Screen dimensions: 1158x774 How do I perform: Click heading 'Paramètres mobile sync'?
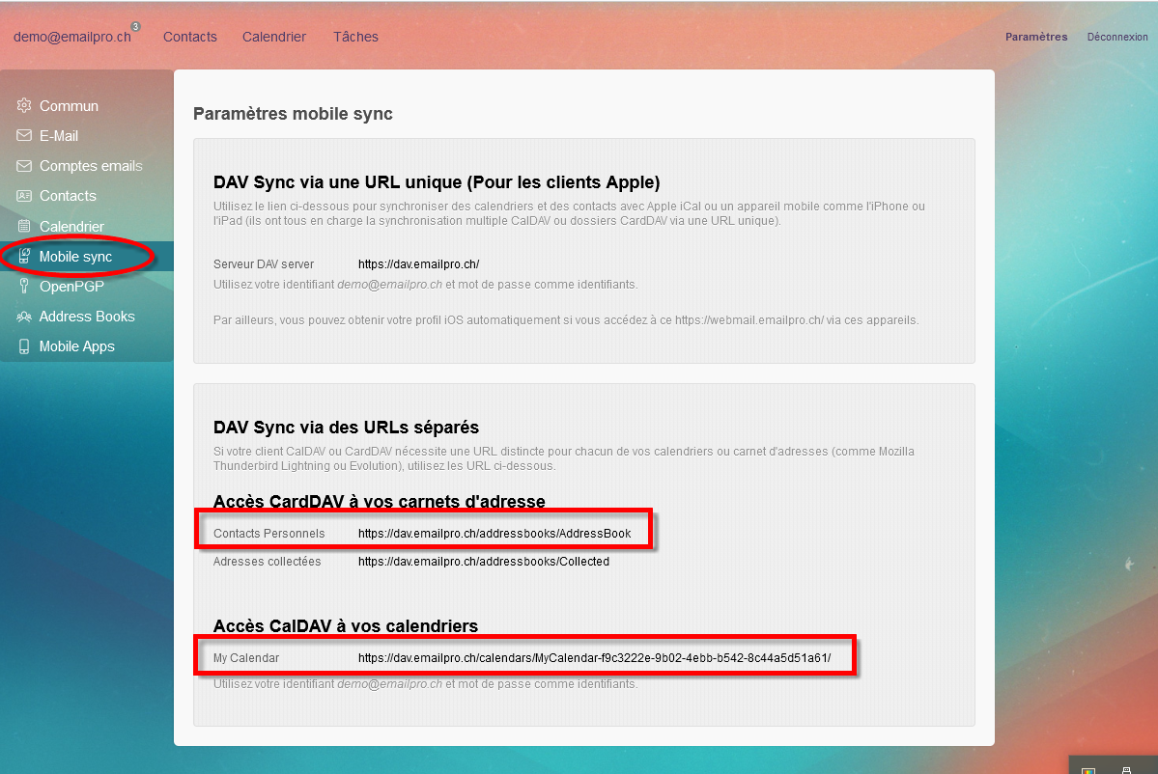(x=294, y=114)
